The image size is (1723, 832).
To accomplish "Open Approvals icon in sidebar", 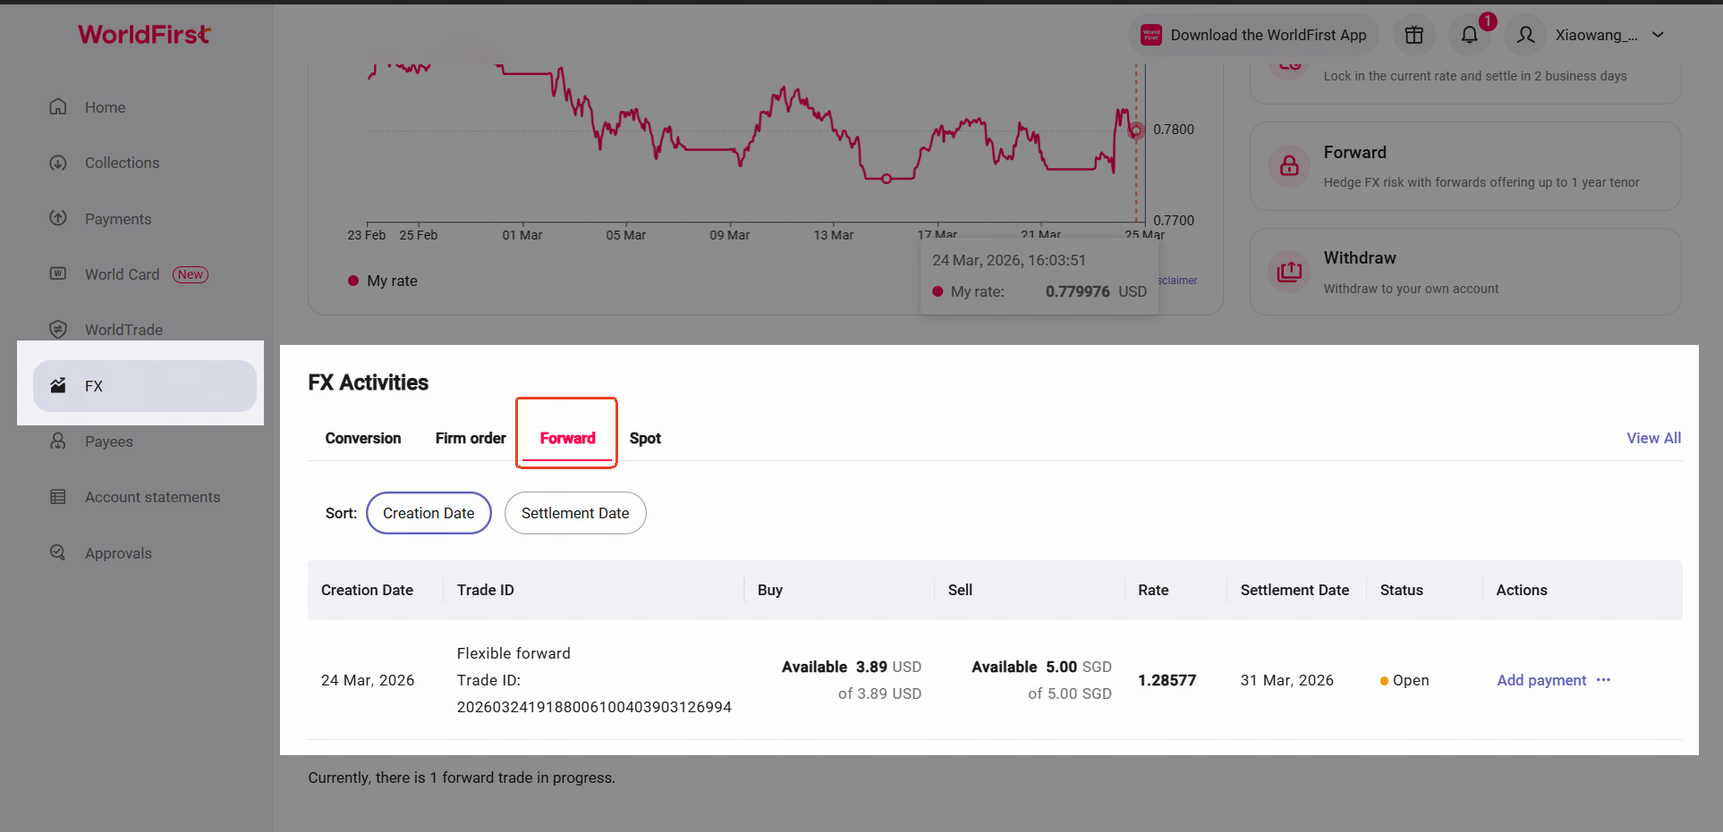I will (58, 552).
